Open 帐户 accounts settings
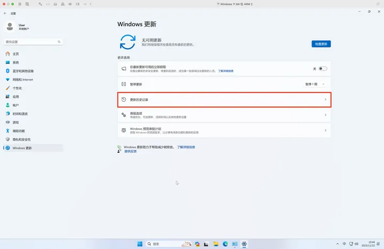 tap(33, 105)
